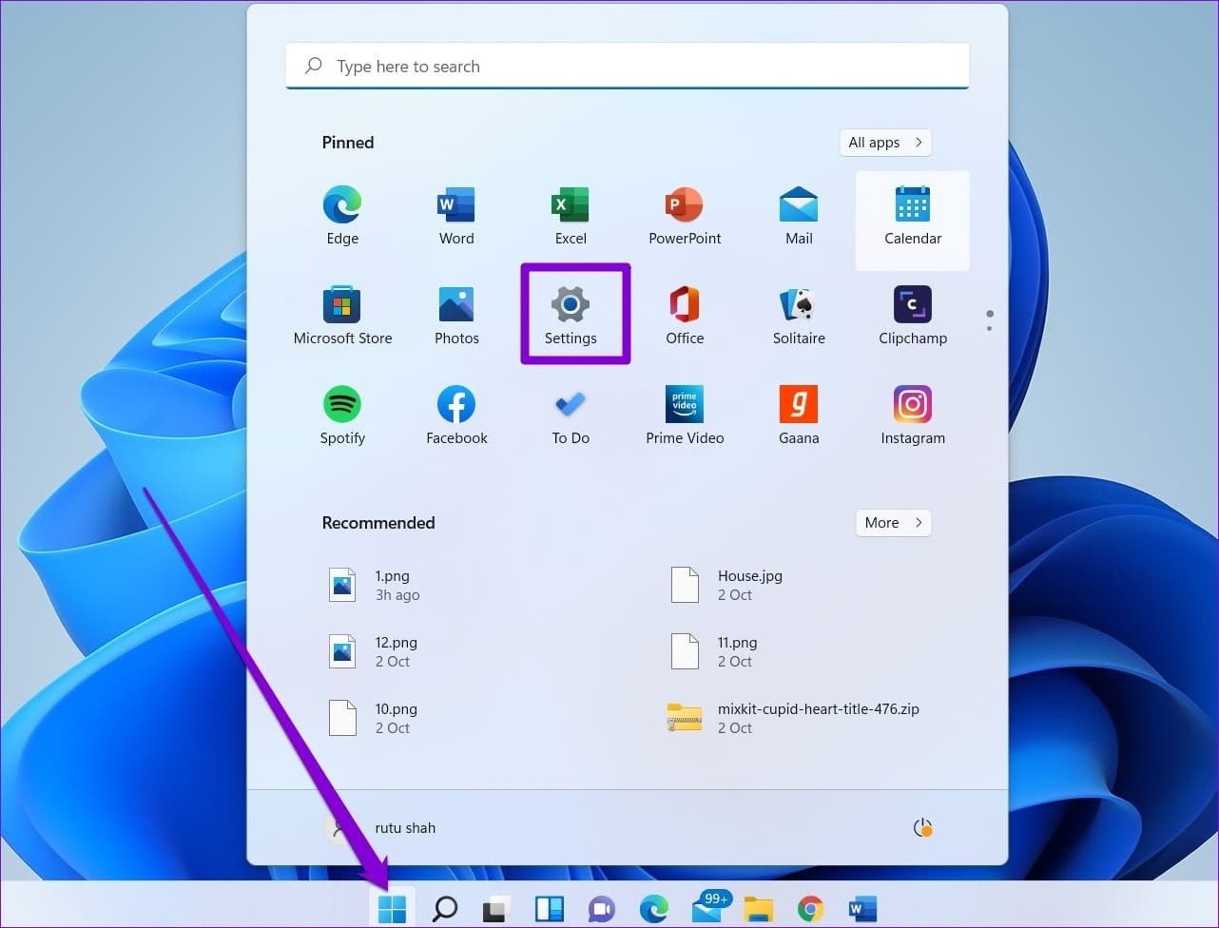Open Prime Video from pinned apps
This screenshot has width=1219, height=928.
[685, 415]
